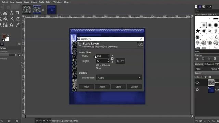Click the foreground color swatch

[x=4, y=36]
